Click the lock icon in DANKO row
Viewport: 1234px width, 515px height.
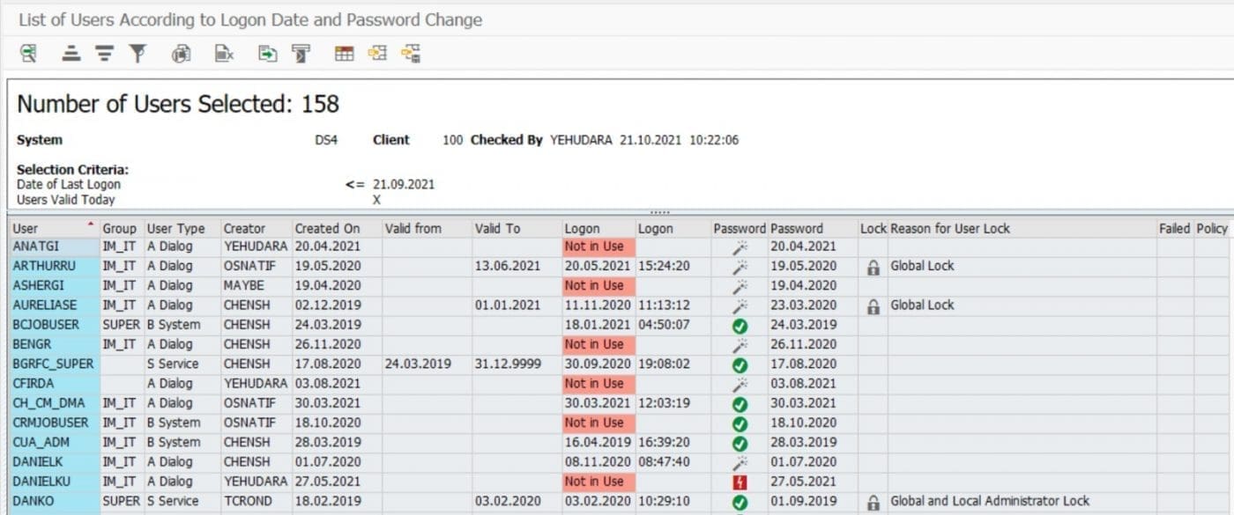(x=873, y=502)
